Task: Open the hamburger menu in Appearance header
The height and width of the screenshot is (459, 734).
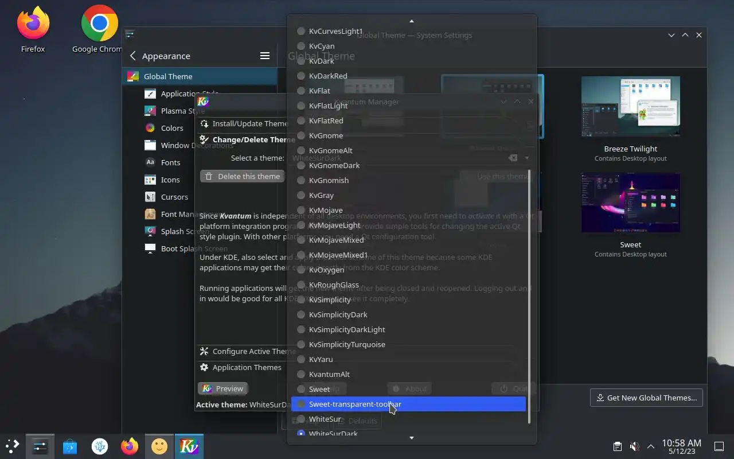Action: click(265, 56)
